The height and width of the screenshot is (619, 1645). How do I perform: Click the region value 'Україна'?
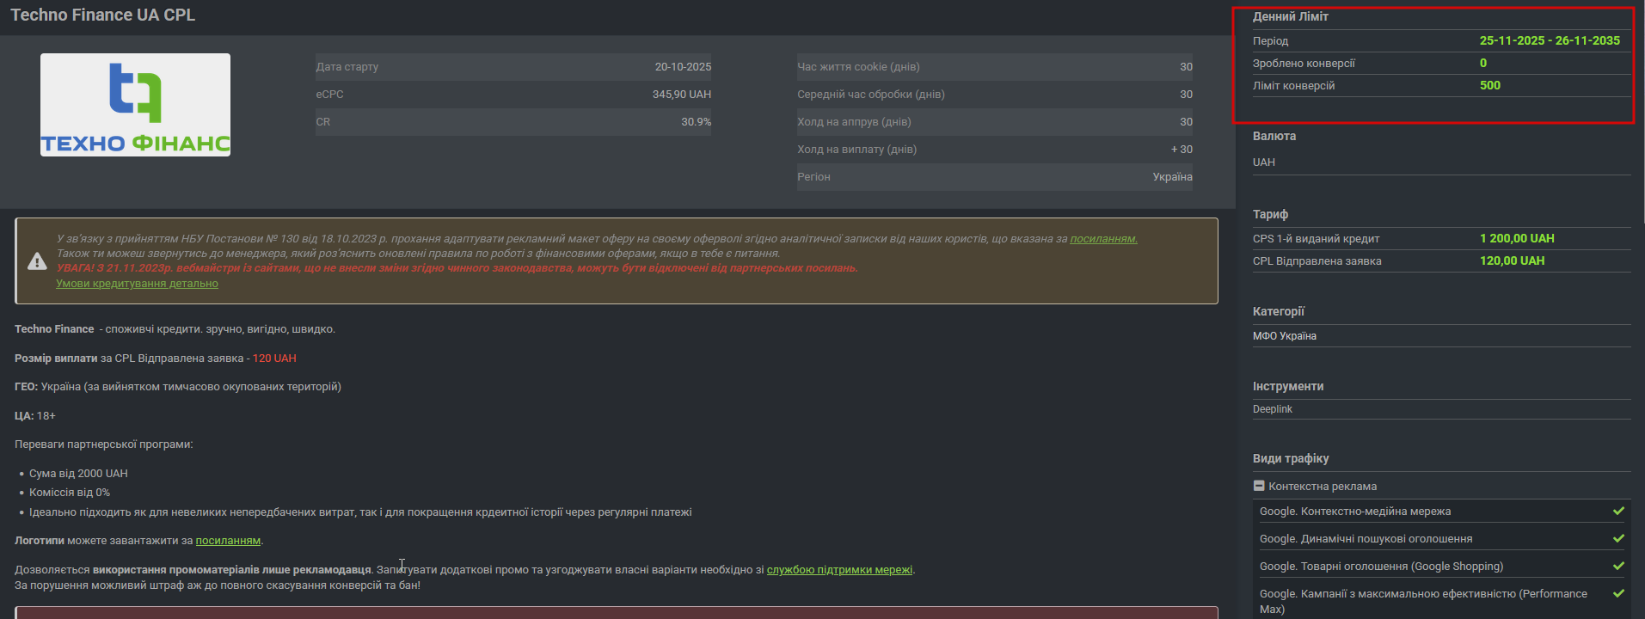point(1173,177)
